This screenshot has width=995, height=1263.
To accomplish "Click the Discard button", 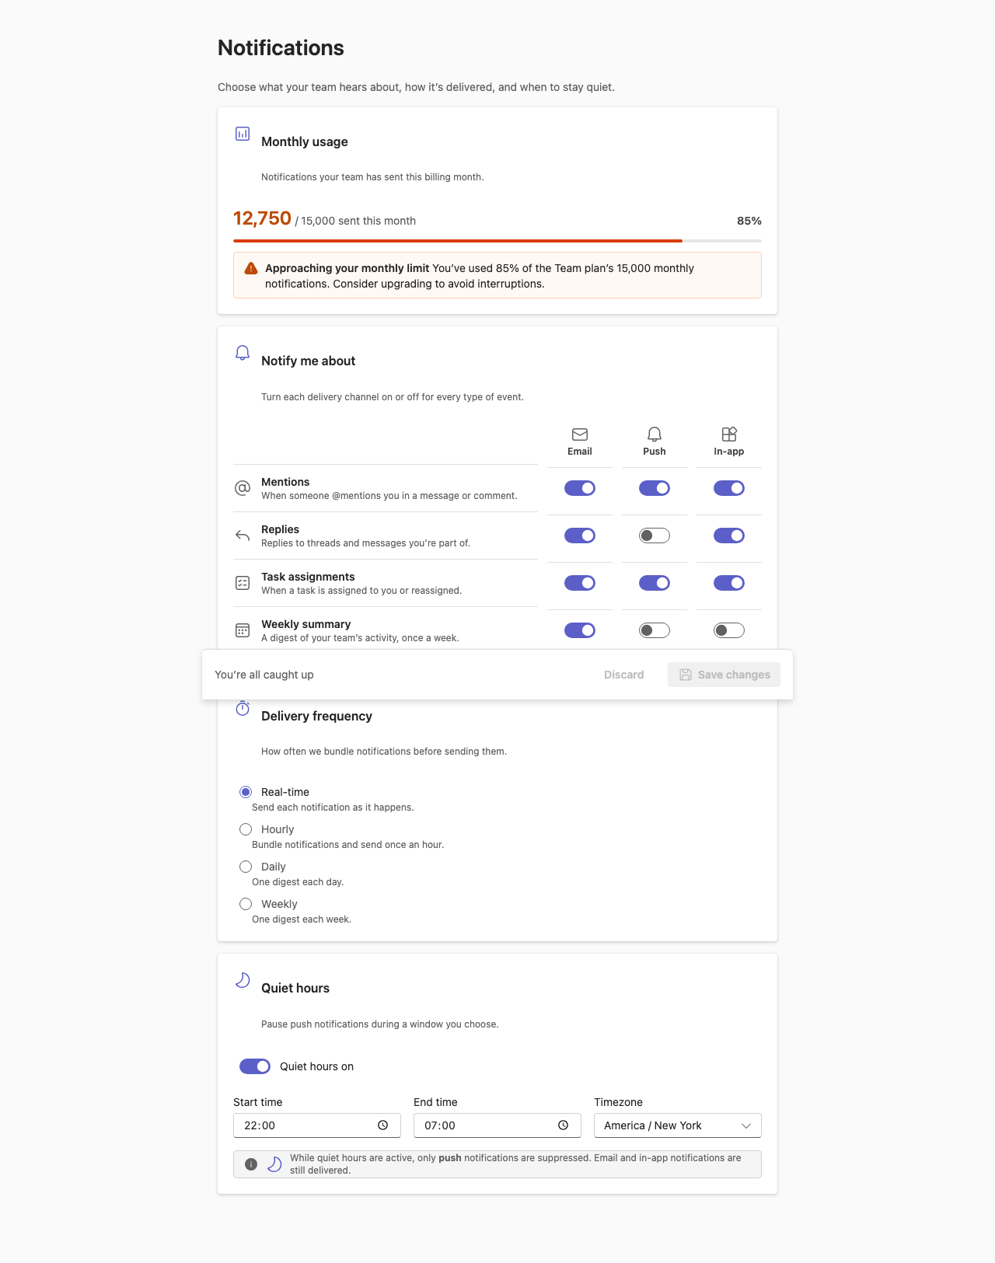I will (624, 675).
